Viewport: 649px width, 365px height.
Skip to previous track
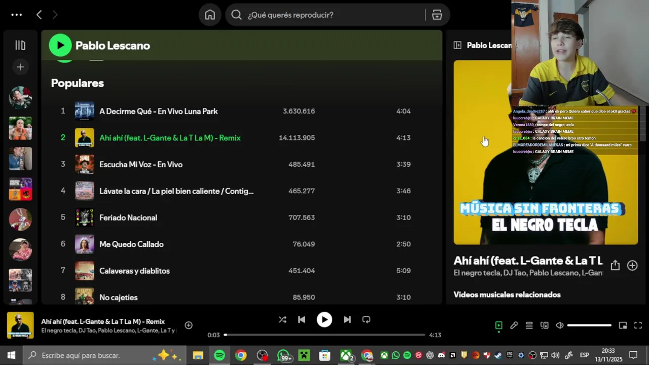tap(302, 319)
